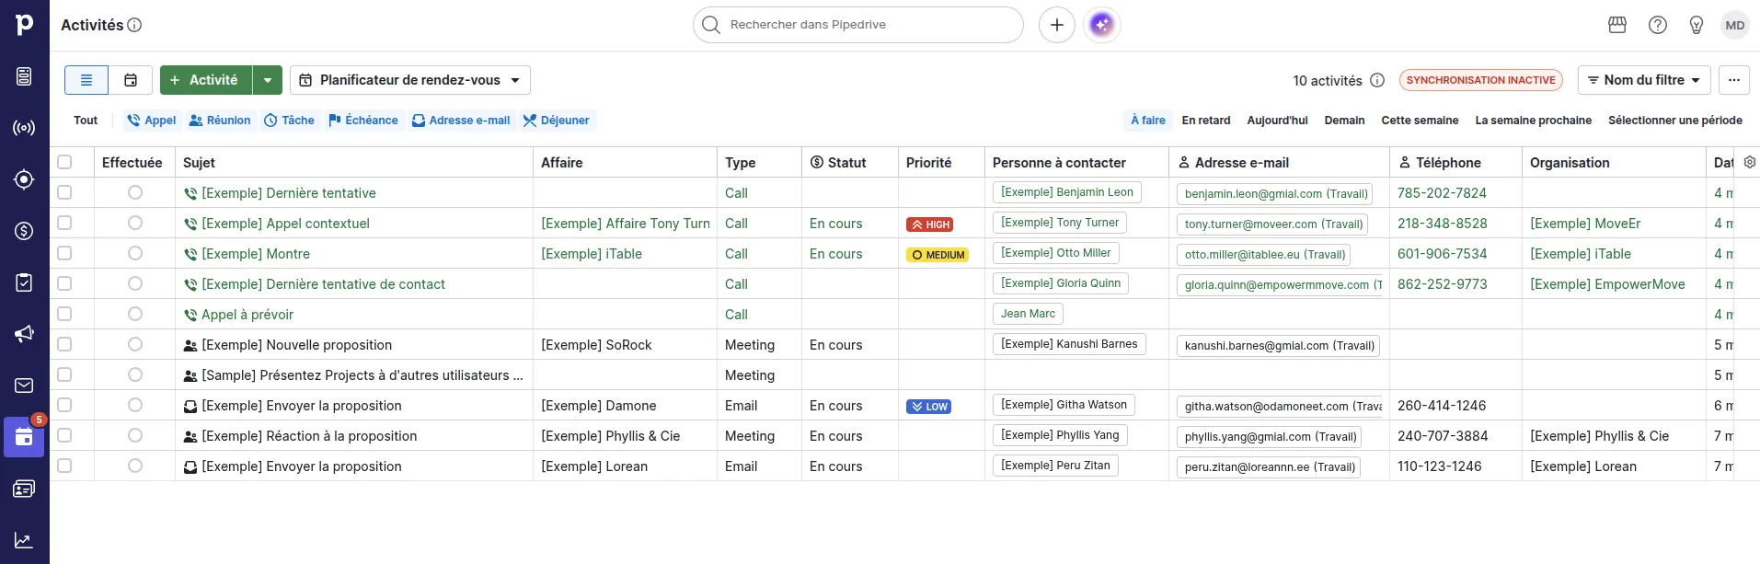Open the lightbulb tips icon
Viewport: 1760px width, 564px height.
(1697, 25)
